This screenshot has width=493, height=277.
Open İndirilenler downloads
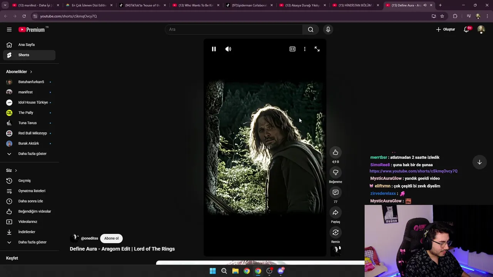pyautogui.click(x=29, y=232)
